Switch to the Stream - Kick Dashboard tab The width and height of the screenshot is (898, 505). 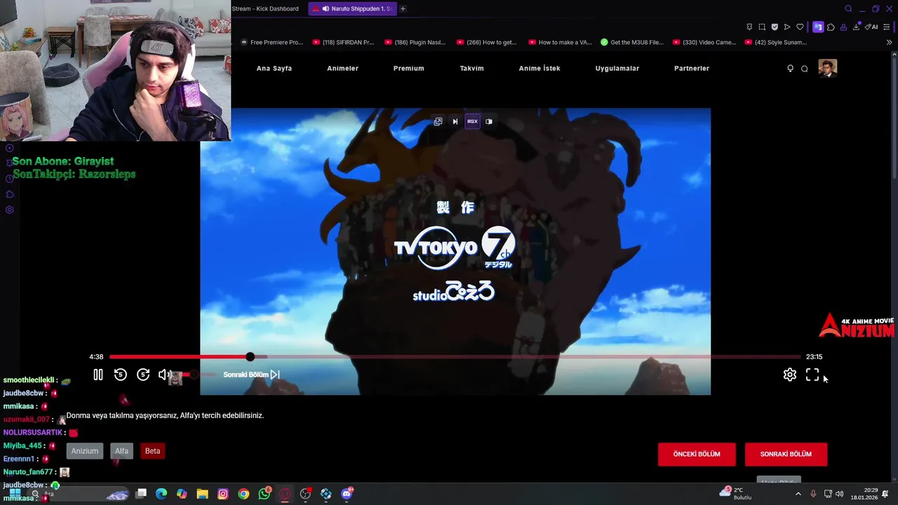[x=267, y=8]
